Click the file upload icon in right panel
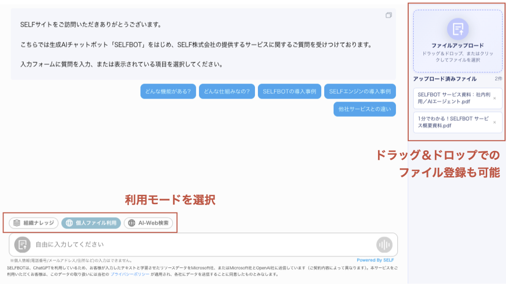 [x=458, y=29]
